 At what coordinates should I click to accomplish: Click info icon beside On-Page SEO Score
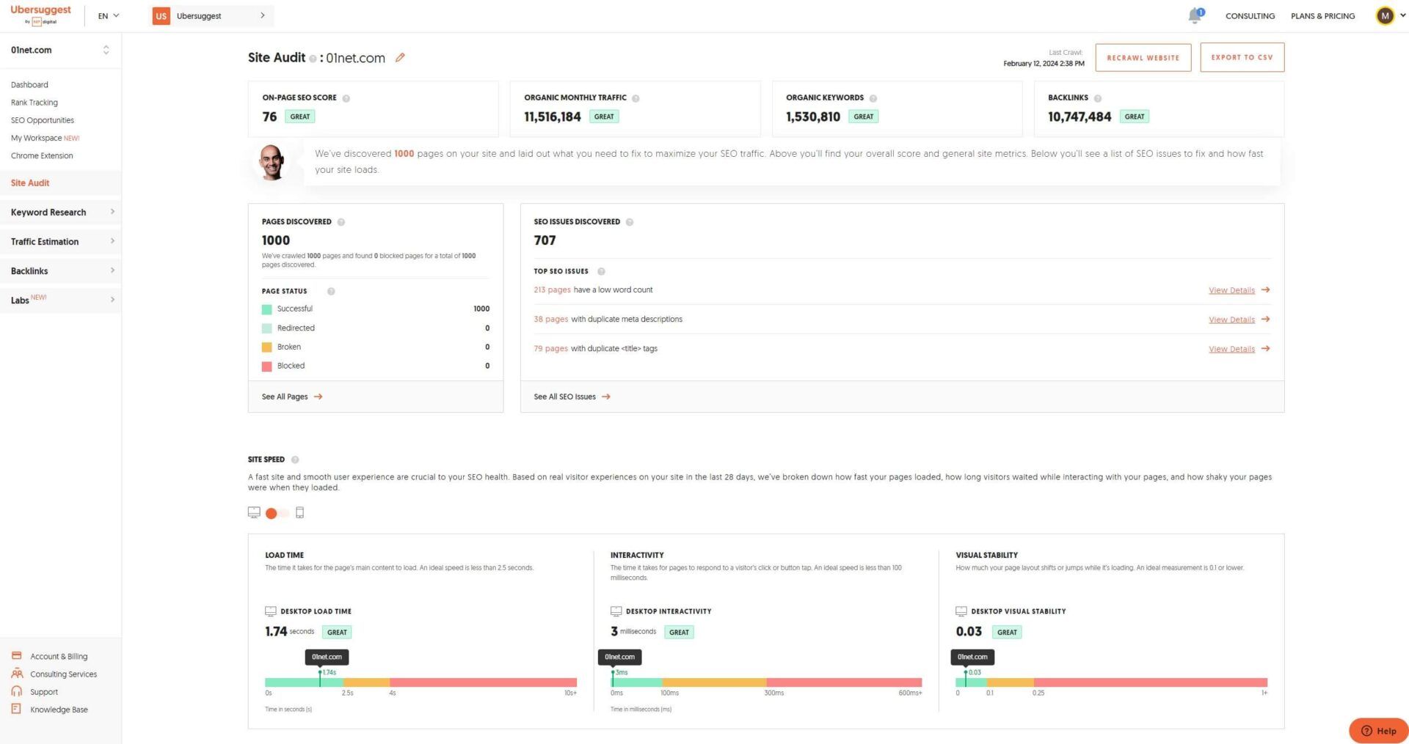(346, 98)
